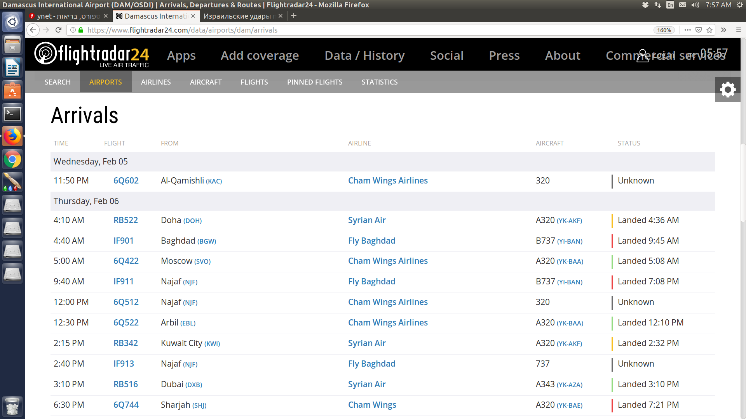Open a new browser tab
The image size is (746, 419).
point(294,16)
